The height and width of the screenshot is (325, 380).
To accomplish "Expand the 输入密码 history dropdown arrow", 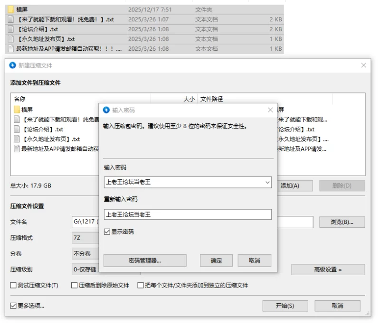I will pyautogui.click(x=267, y=183).
